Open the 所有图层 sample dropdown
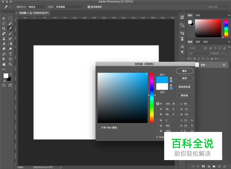The height and width of the screenshot is (169, 231). [71, 7]
